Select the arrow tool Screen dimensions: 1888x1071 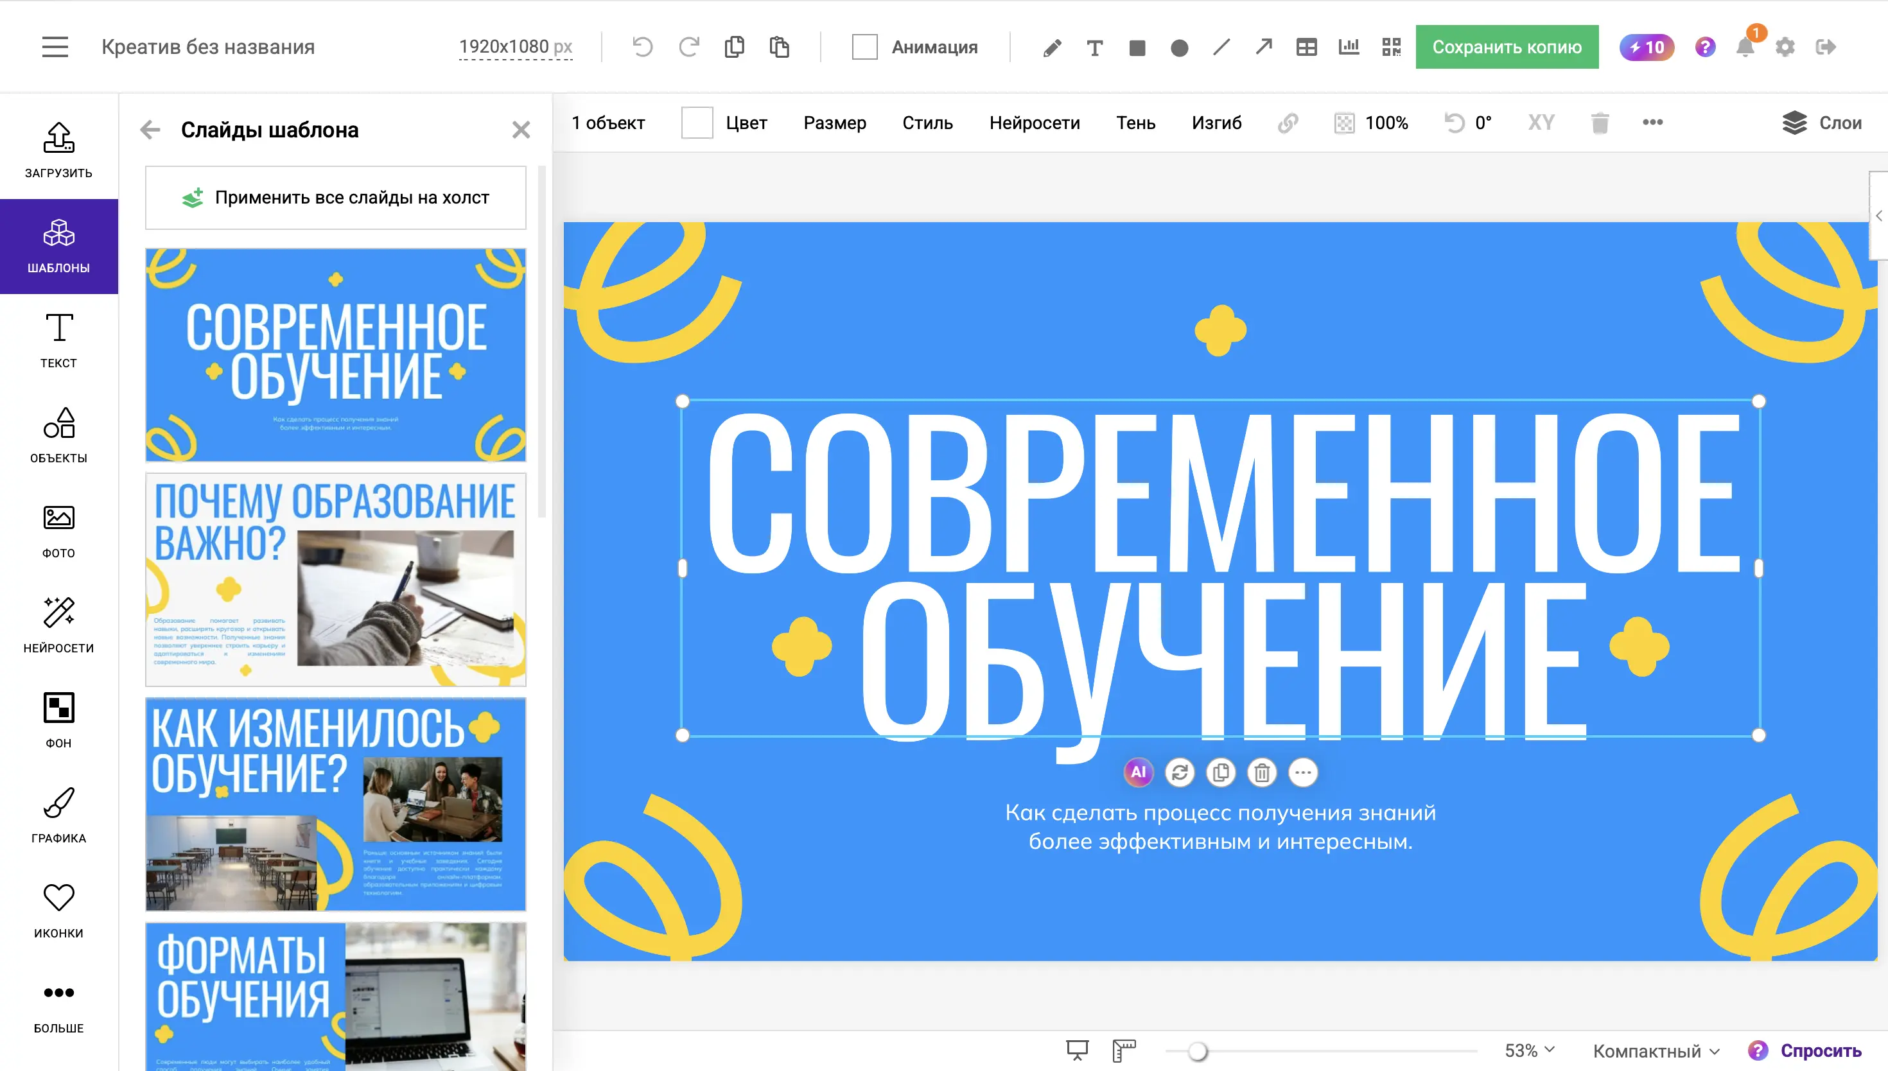point(1264,47)
